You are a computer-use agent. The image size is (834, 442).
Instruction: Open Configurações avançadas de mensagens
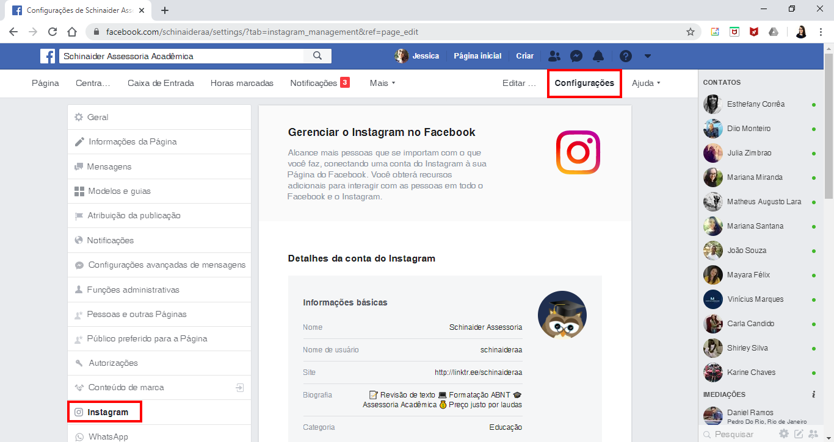[159, 265]
